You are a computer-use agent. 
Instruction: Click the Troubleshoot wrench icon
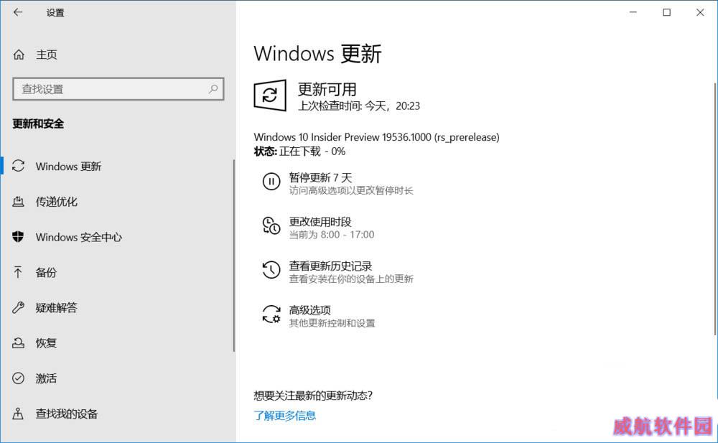pos(19,307)
